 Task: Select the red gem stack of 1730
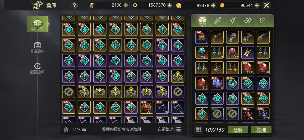248,68
